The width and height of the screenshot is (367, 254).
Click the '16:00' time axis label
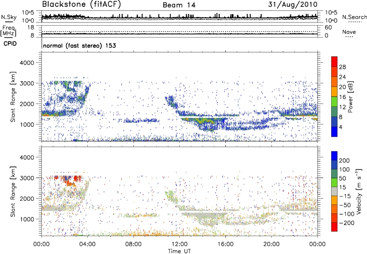click(x=225, y=244)
